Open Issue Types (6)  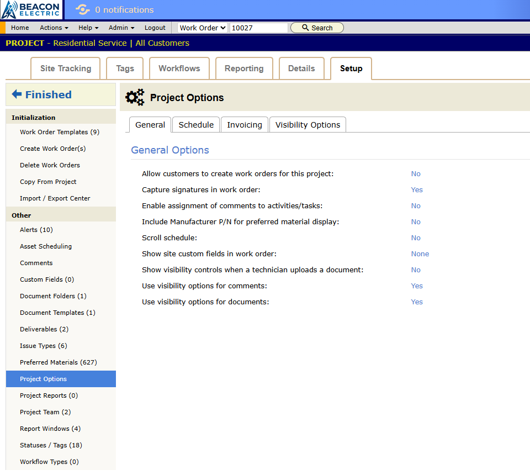tap(43, 346)
